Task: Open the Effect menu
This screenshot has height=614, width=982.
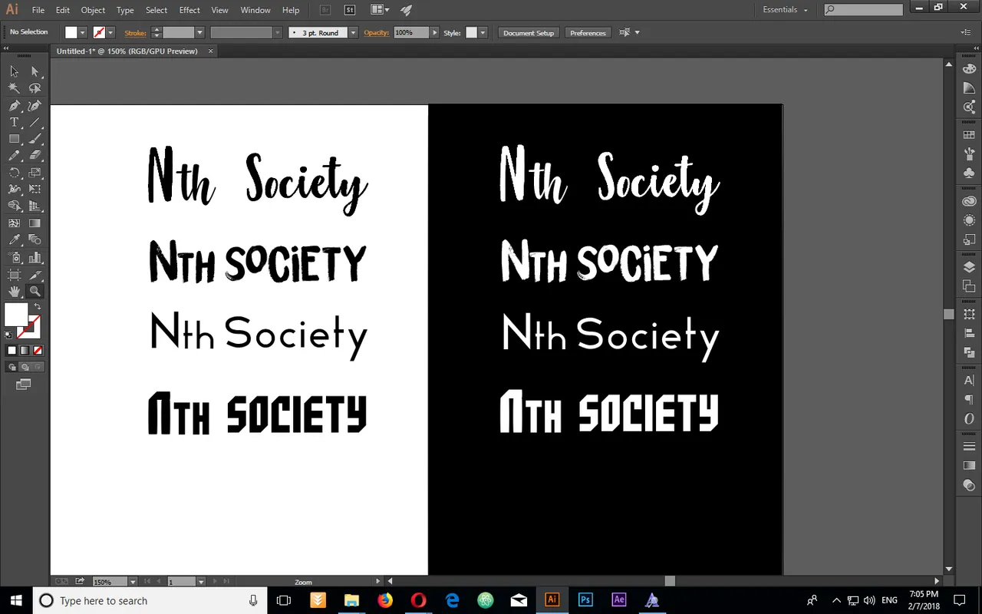Action: click(x=189, y=10)
